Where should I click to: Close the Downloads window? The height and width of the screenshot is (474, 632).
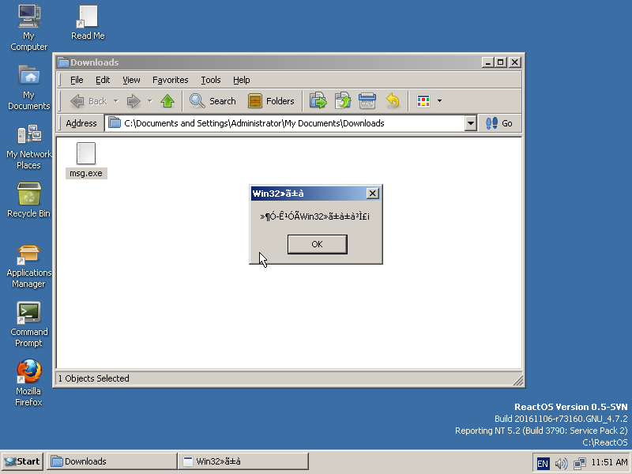(x=515, y=62)
